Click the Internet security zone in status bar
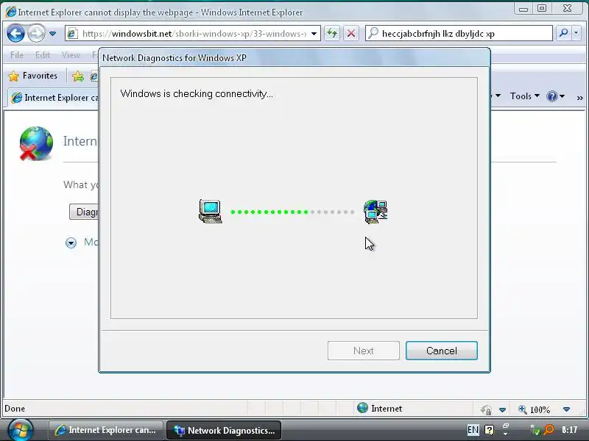 click(x=379, y=409)
